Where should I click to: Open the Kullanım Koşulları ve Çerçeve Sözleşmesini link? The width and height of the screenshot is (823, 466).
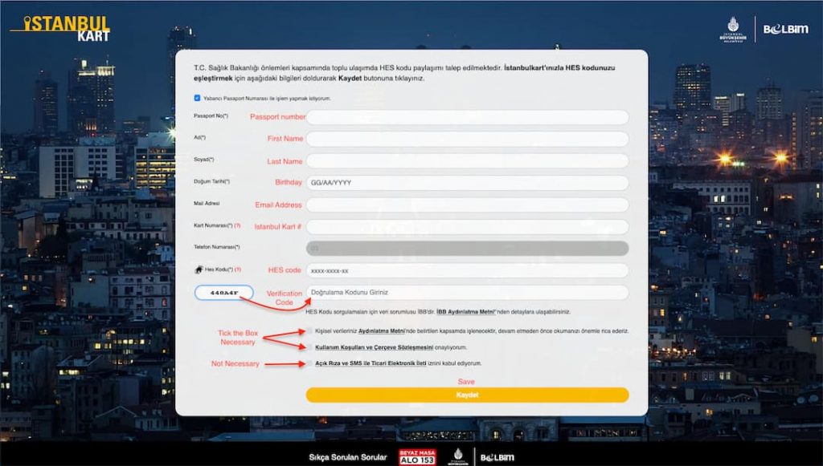point(375,347)
